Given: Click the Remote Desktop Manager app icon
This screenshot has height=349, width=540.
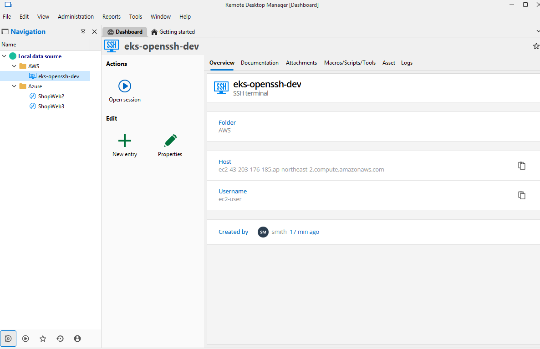Looking at the screenshot, I should 8,5.
